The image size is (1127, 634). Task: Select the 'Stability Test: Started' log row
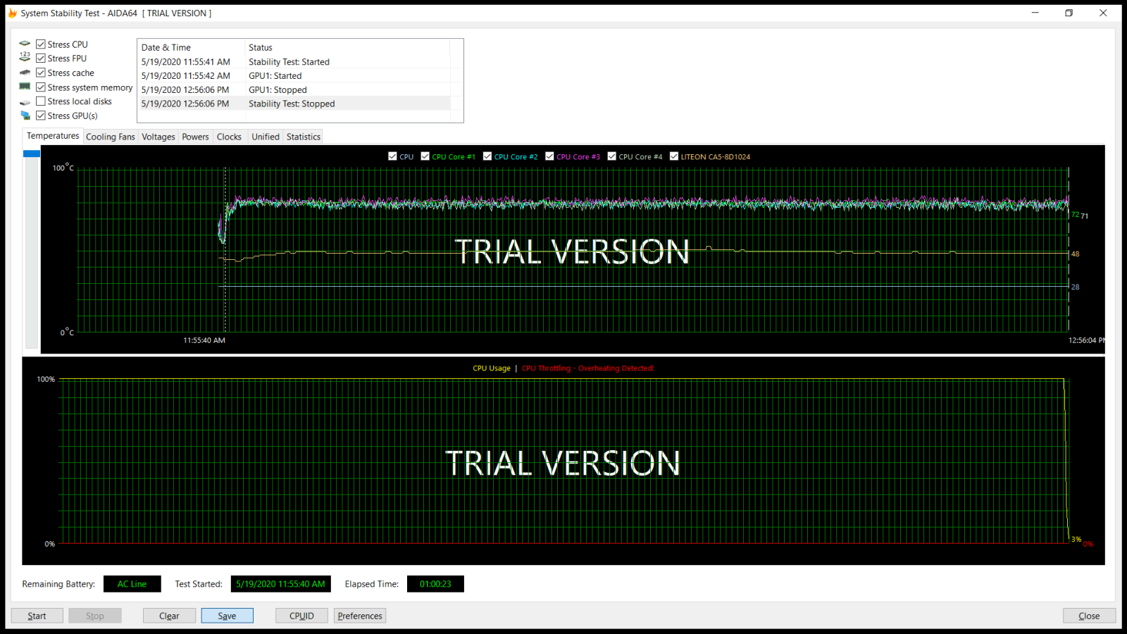[x=294, y=62]
